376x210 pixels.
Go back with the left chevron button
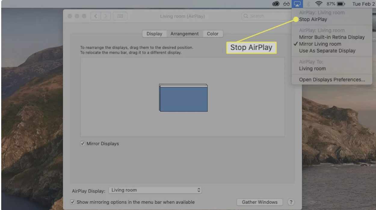[96, 16]
